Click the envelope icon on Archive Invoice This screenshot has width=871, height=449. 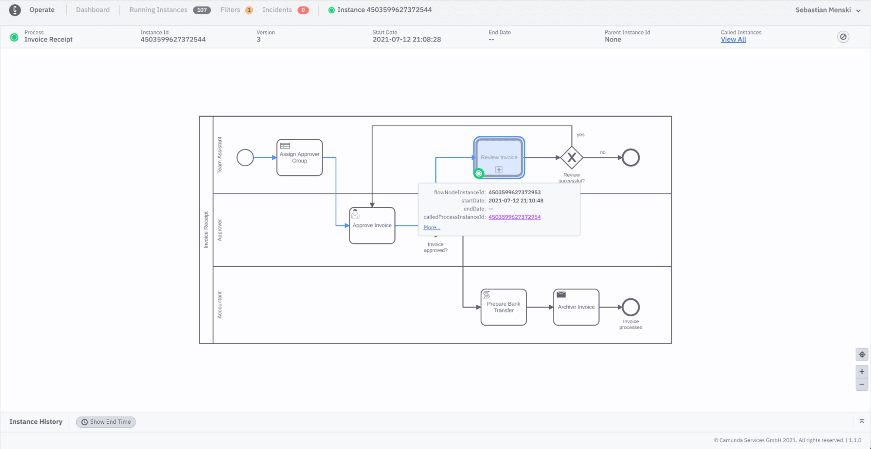coord(561,295)
